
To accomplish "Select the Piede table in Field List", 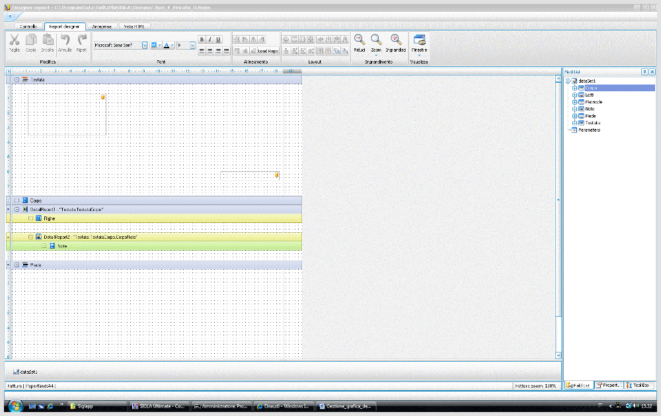I will 590,116.
